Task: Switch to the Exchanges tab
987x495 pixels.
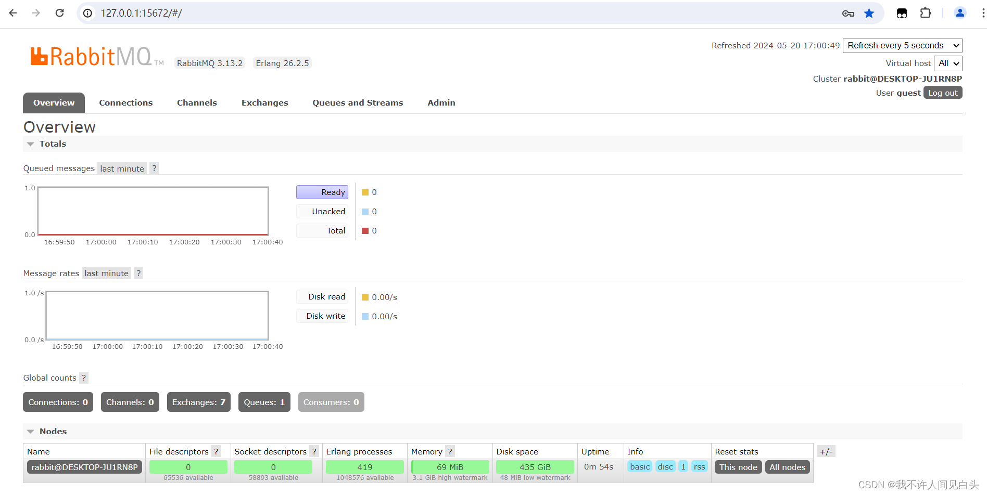Action: 264,103
